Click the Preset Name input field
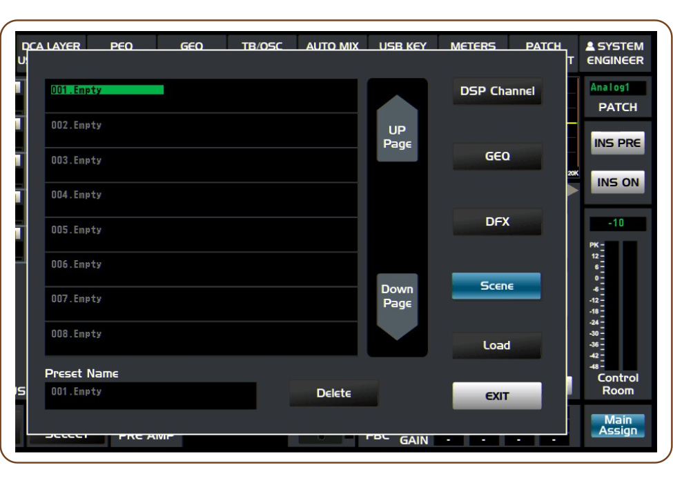 coord(150,395)
